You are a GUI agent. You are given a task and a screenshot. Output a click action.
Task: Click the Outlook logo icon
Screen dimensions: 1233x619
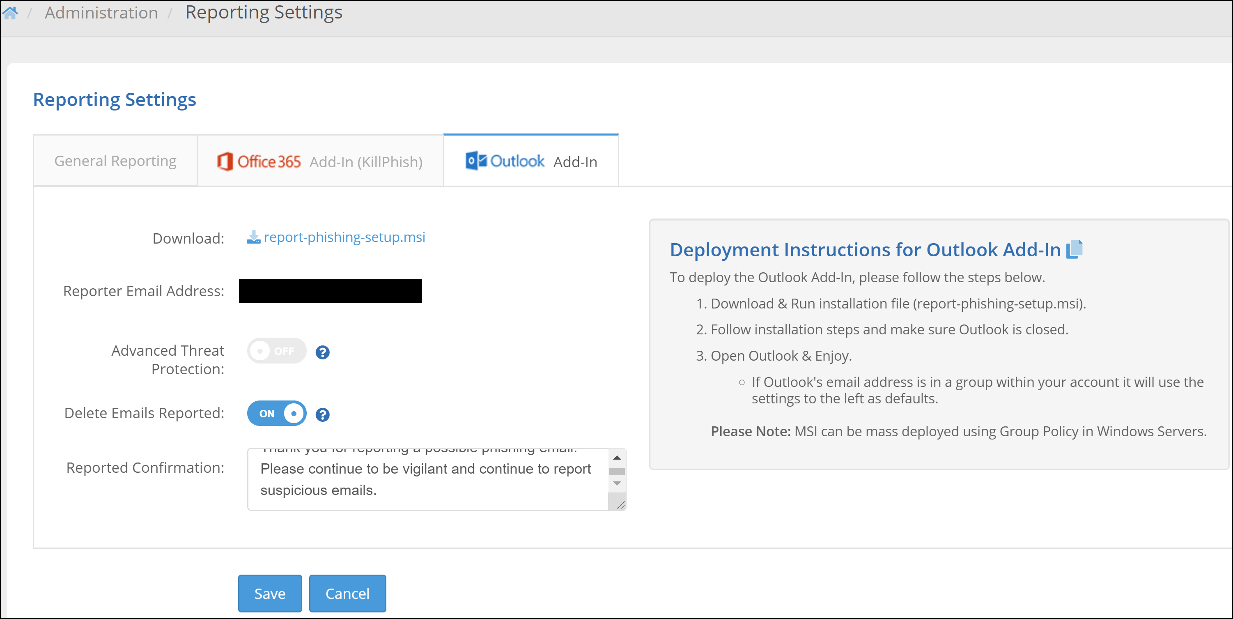(x=475, y=161)
